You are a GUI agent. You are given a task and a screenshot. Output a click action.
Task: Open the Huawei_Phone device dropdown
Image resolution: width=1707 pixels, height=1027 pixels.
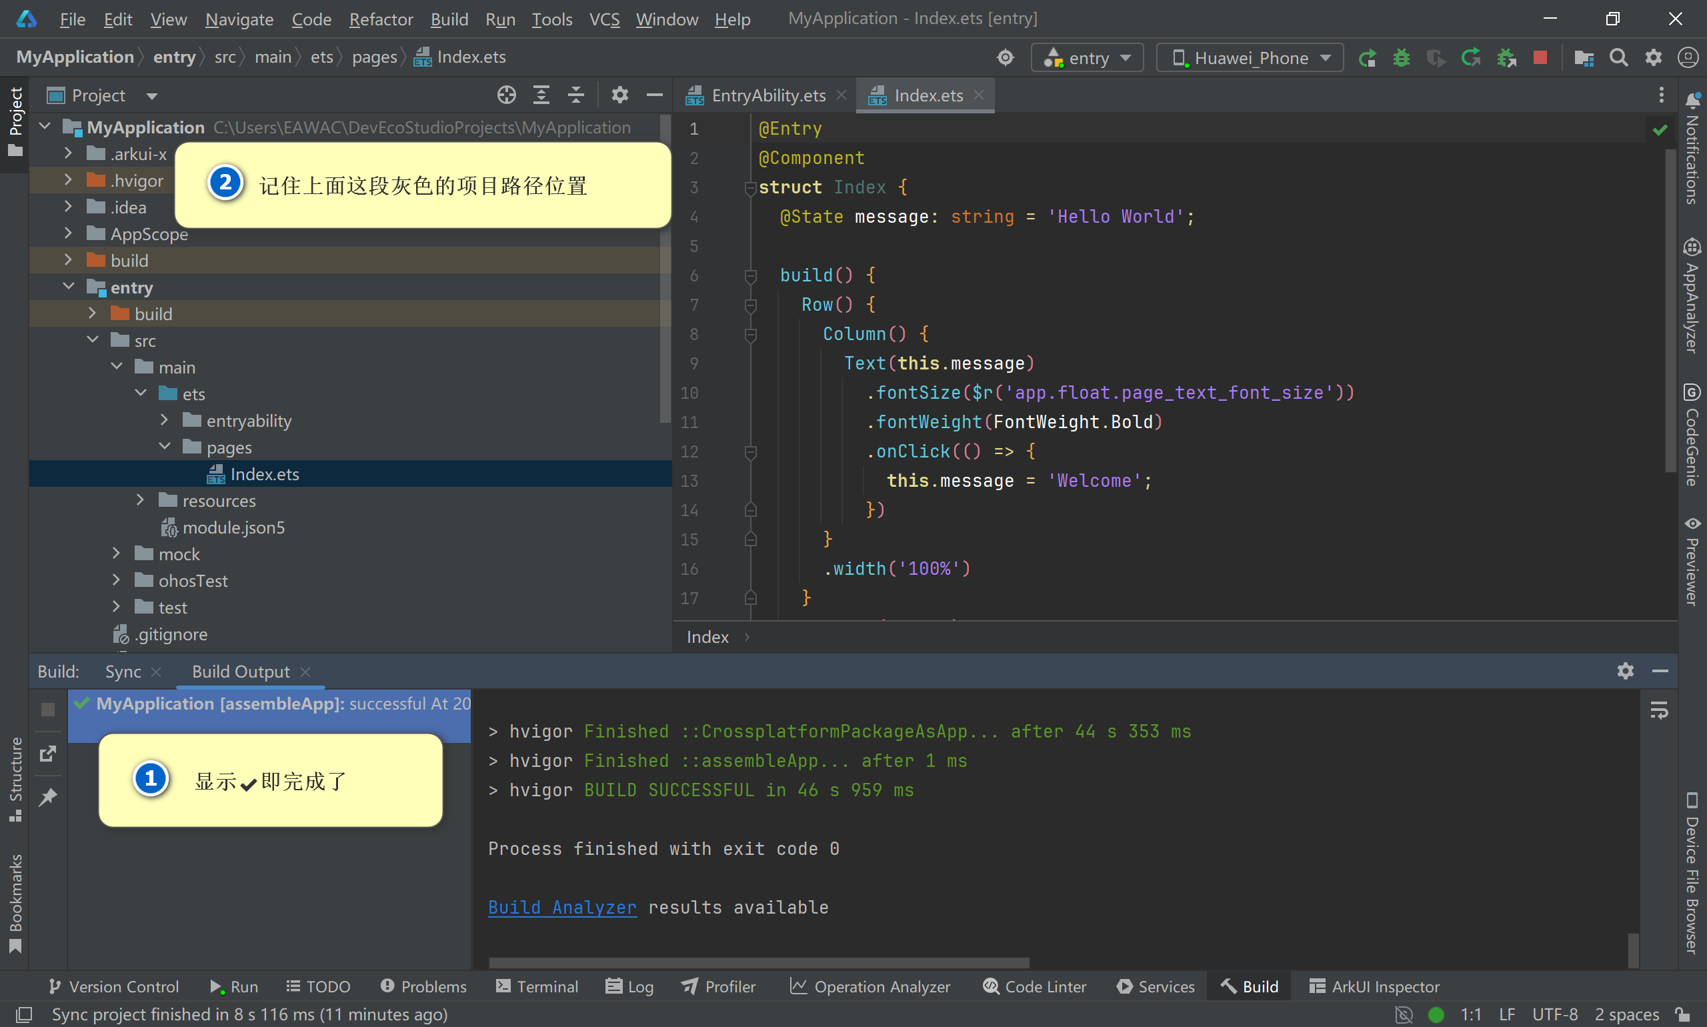point(1250,57)
